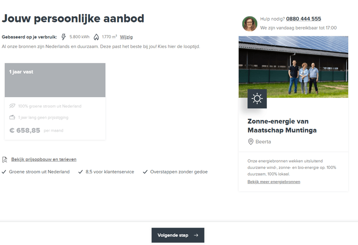Open Wijzig link to change usage

(126, 37)
